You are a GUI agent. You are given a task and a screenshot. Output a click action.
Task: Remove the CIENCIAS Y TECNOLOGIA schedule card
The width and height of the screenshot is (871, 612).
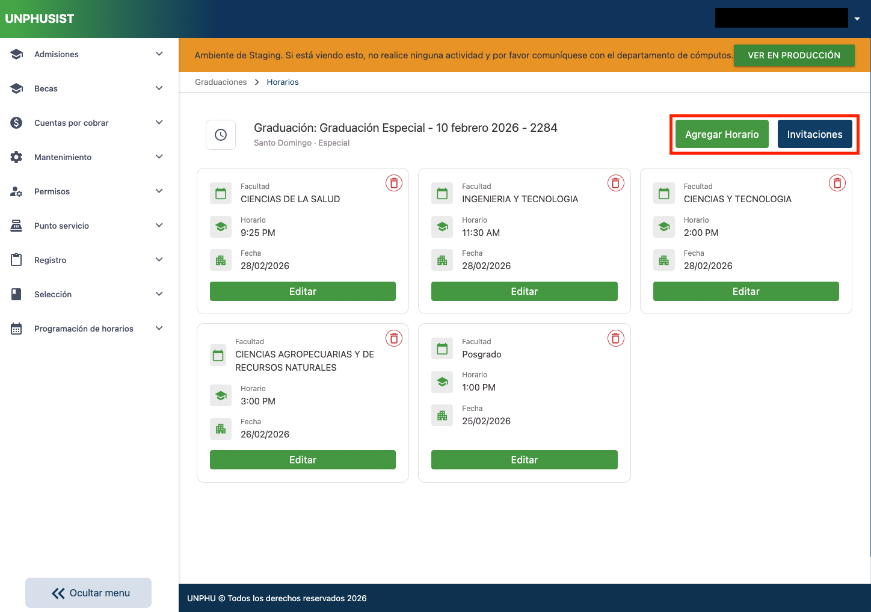tap(837, 183)
